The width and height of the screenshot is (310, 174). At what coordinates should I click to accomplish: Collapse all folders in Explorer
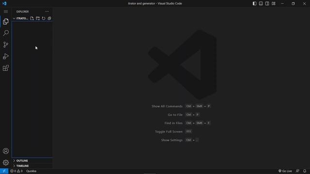coord(49,18)
